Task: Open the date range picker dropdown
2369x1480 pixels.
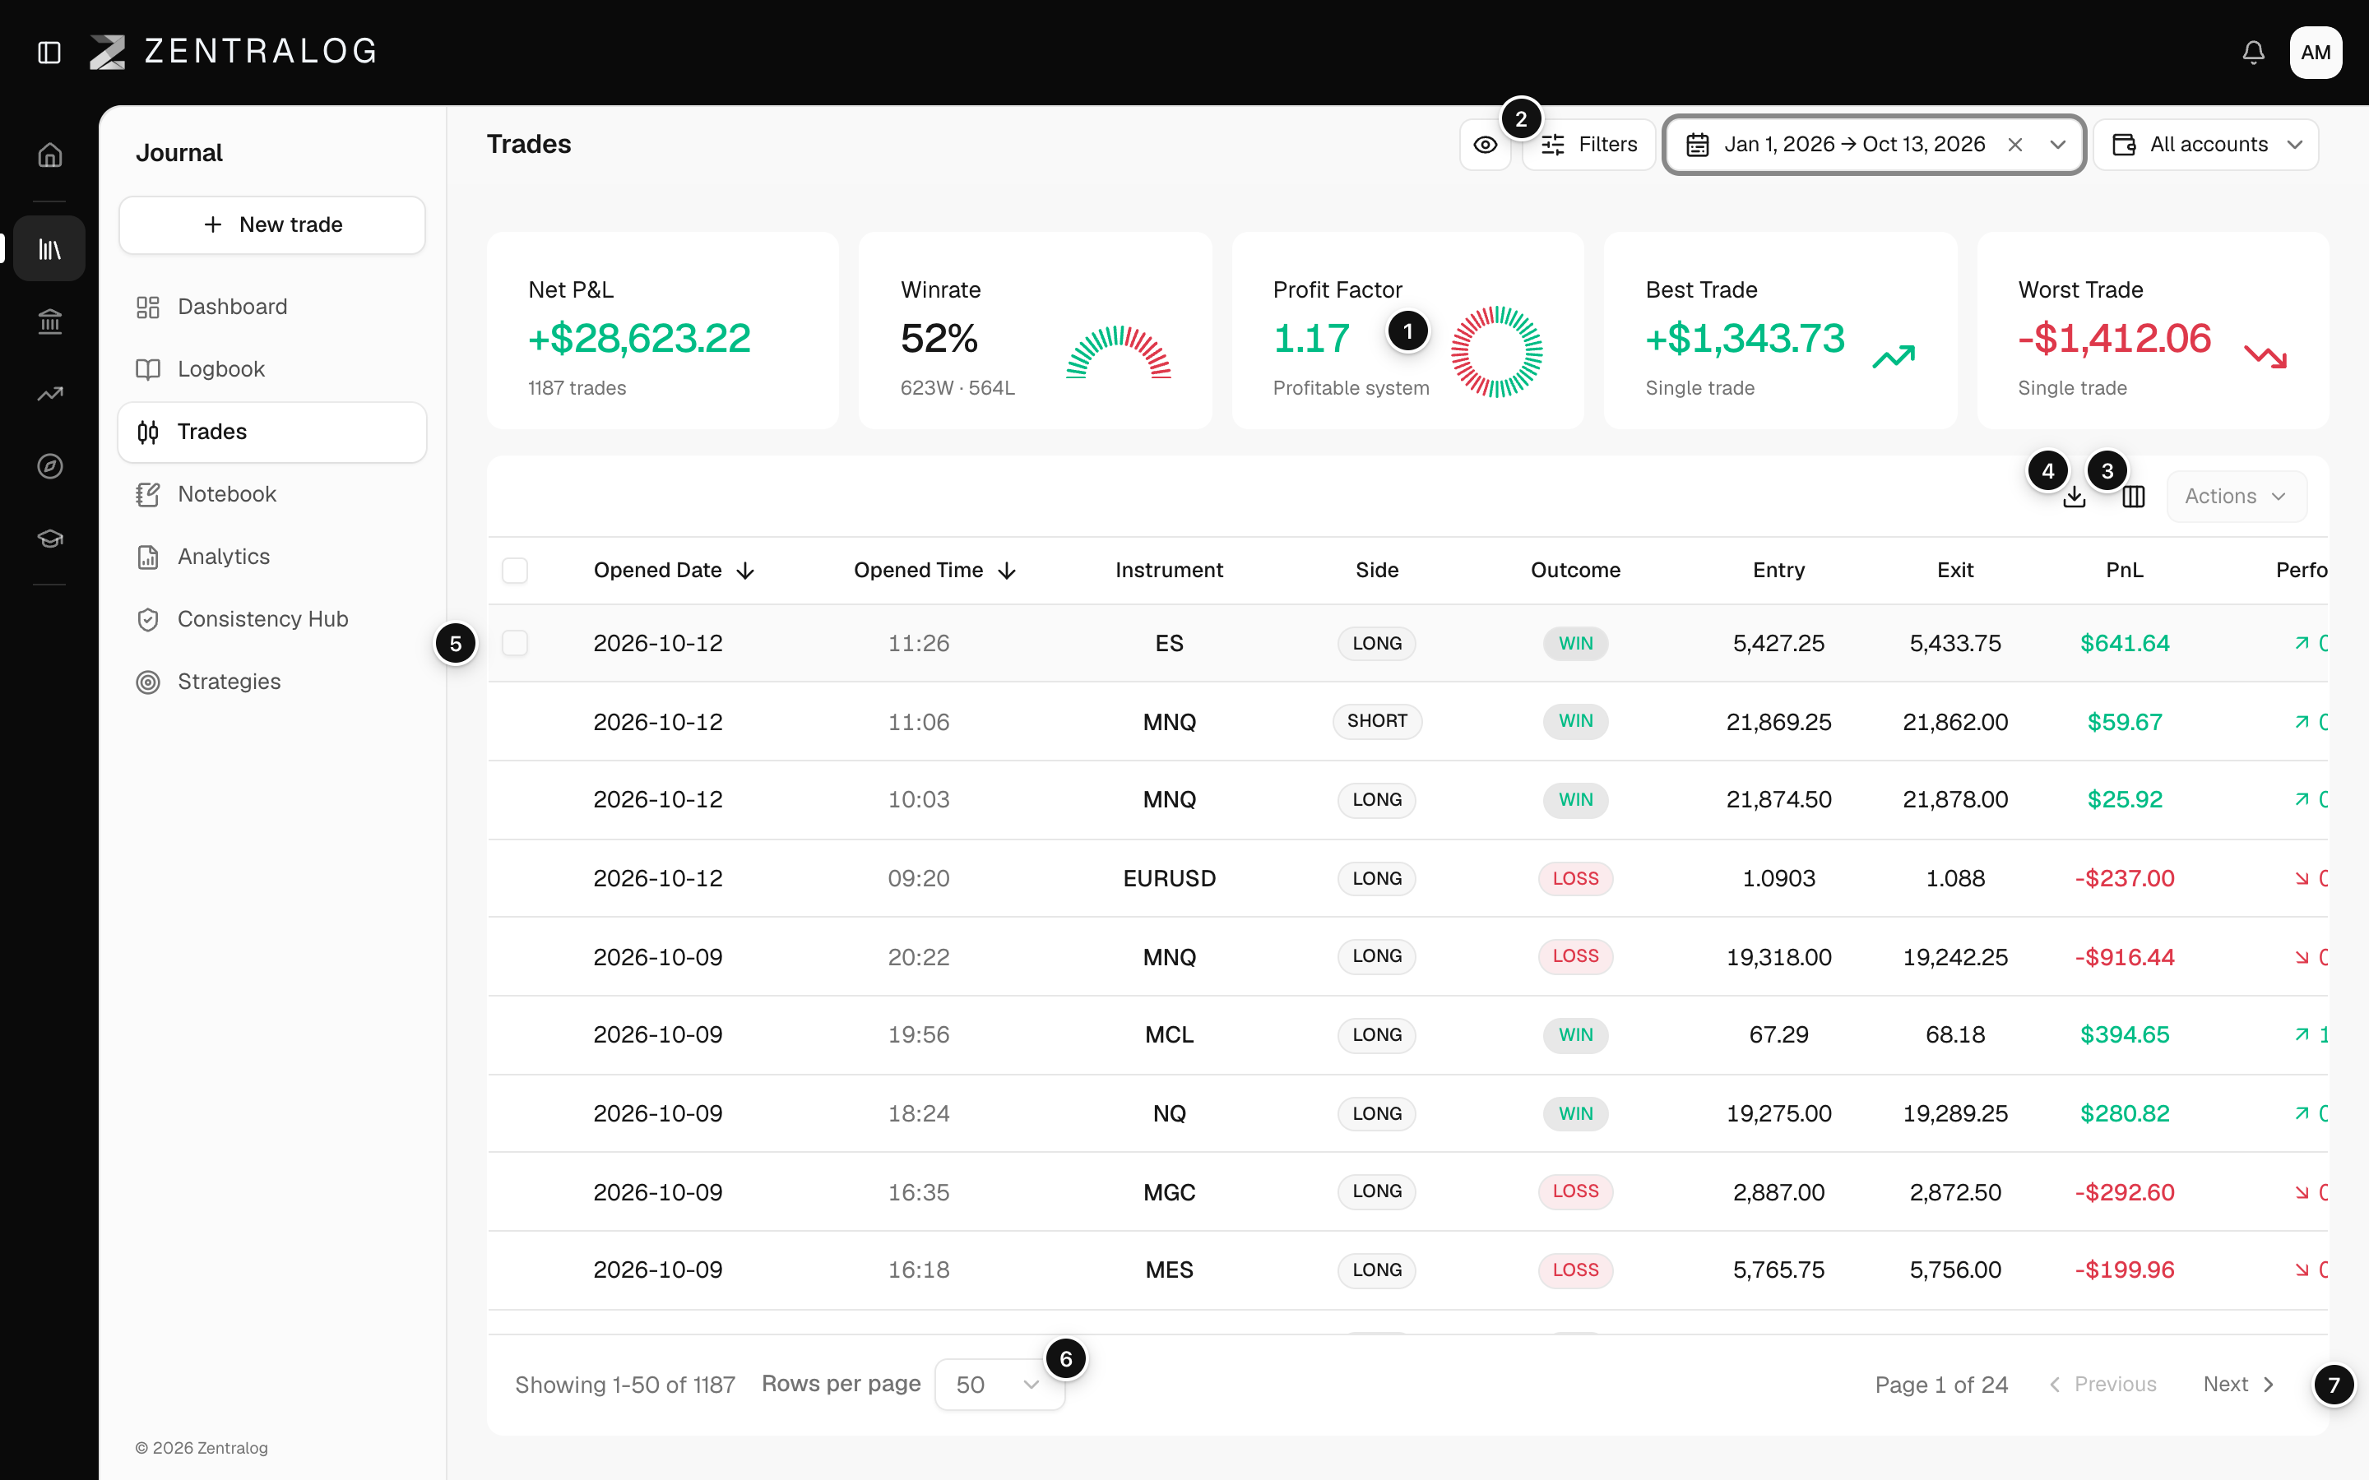Action: pyautogui.click(x=1874, y=145)
